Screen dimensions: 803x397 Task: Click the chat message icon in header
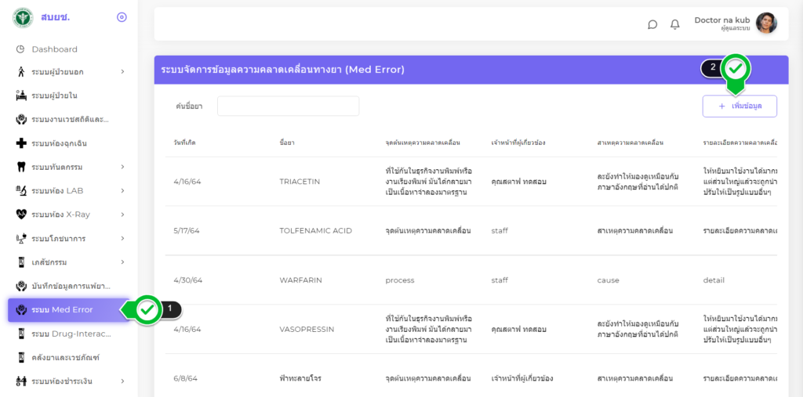652,24
